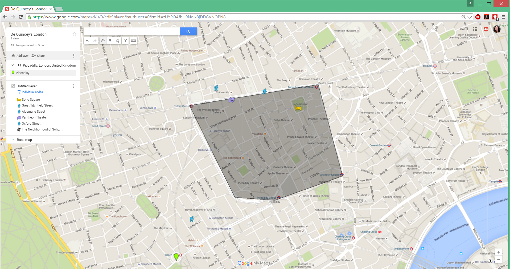Close the De Quincey's London tab
This screenshot has width=510, height=269.
pos(51,9)
